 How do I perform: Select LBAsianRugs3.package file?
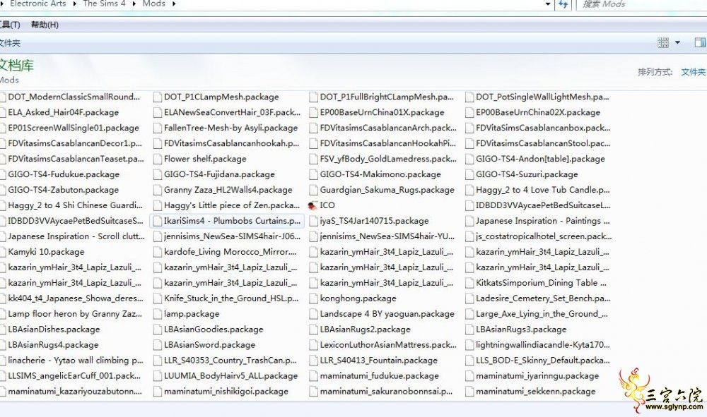pyautogui.click(x=516, y=330)
